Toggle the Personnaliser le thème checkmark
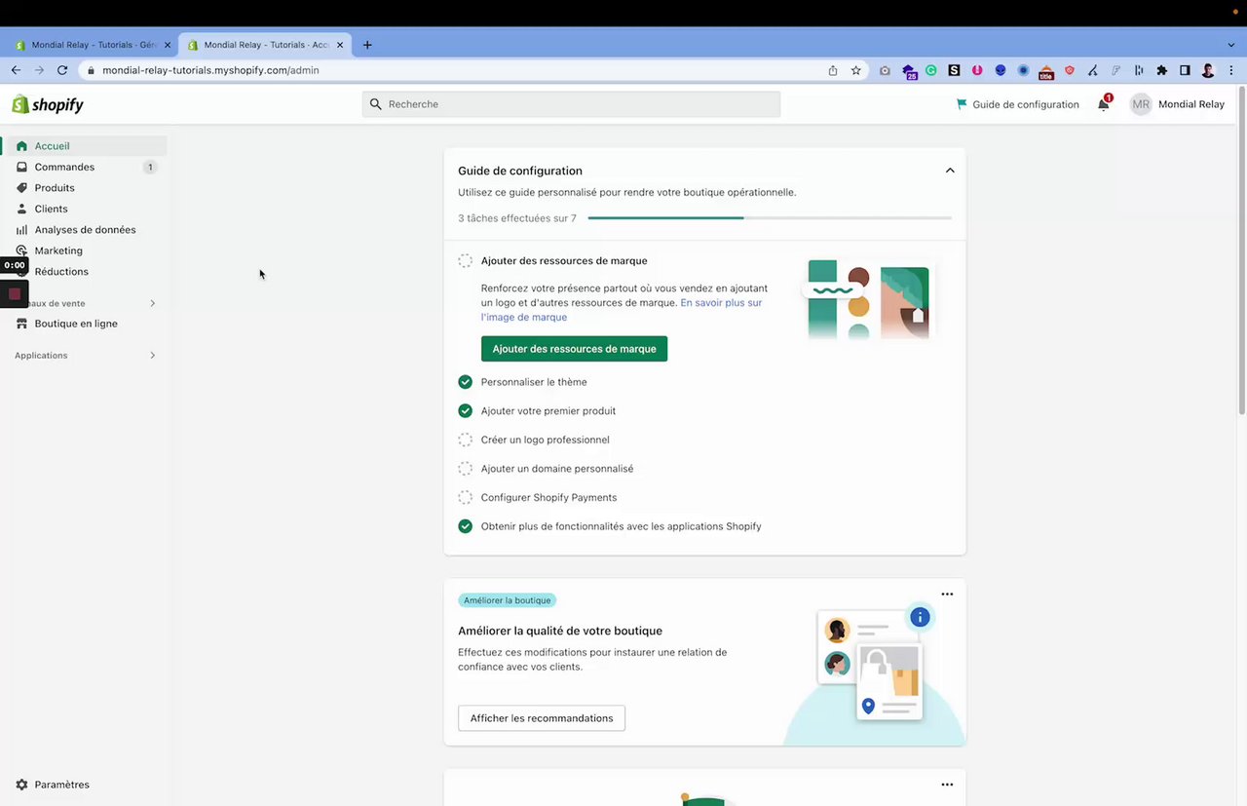The height and width of the screenshot is (806, 1247). pyautogui.click(x=466, y=382)
